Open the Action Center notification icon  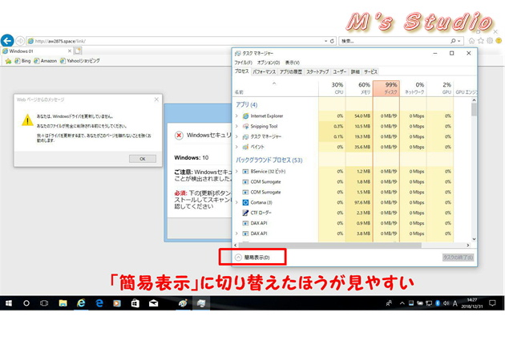[492, 303]
